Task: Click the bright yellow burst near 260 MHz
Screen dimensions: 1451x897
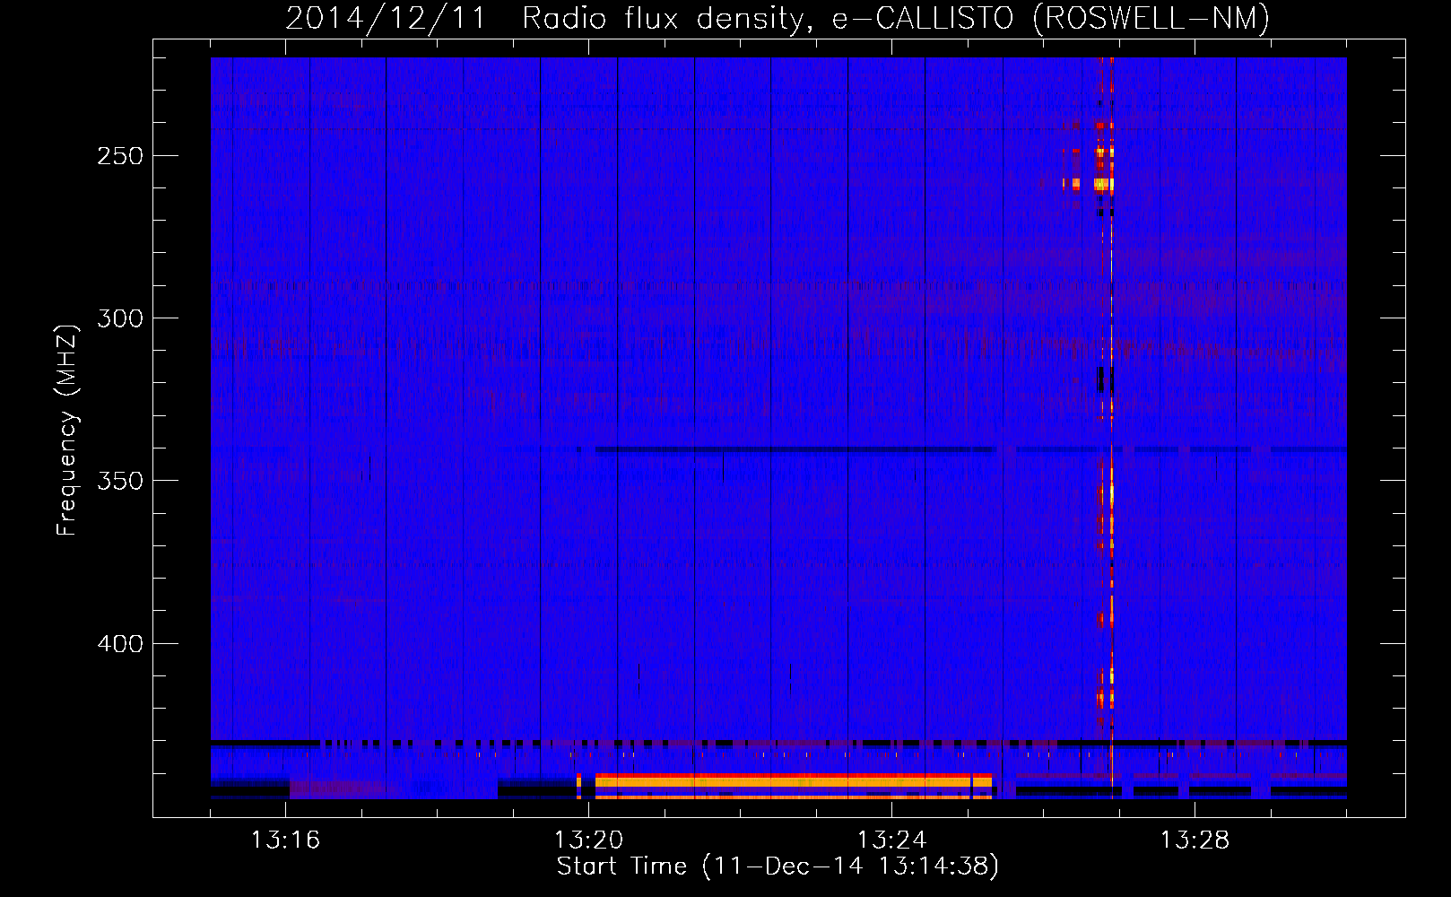Action: click(x=1102, y=185)
